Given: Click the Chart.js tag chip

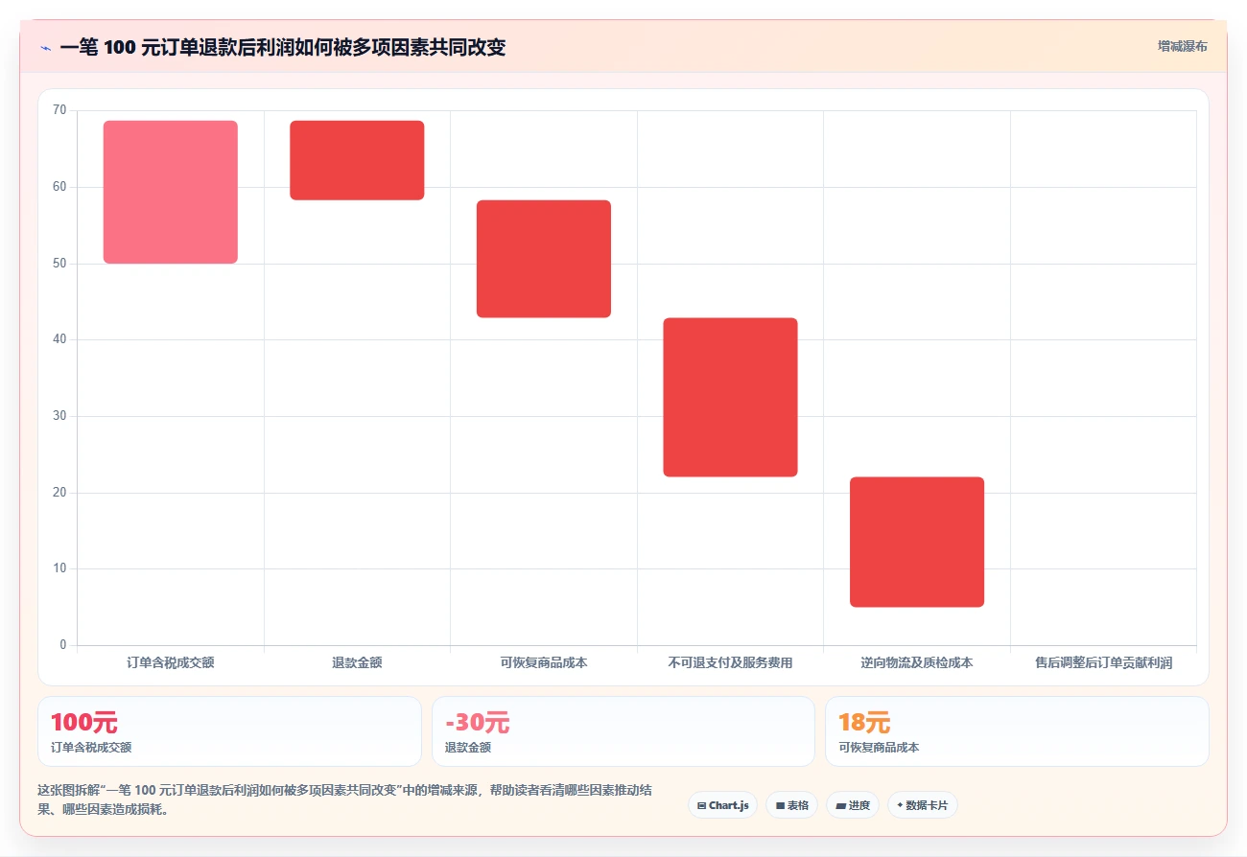Looking at the screenshot, I should pos(722,805).
